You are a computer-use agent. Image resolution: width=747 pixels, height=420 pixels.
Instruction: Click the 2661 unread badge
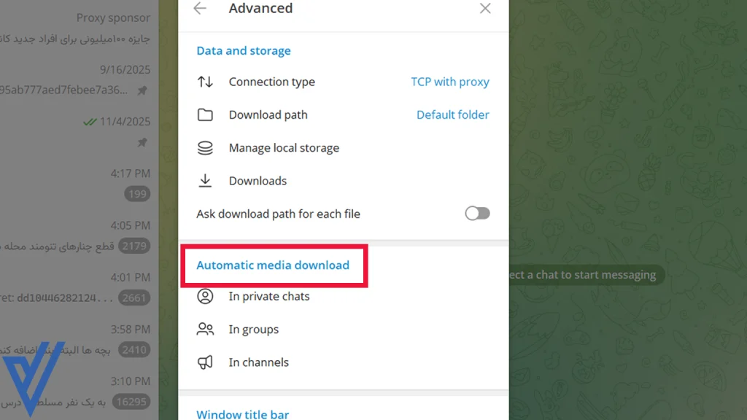tap(134, 297)
